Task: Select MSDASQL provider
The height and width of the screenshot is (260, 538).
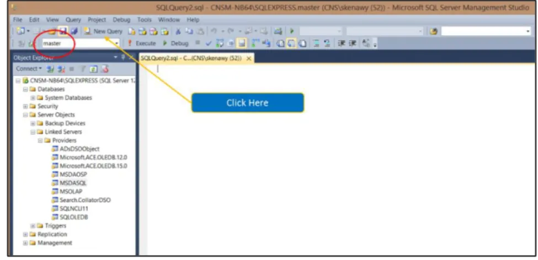Action: [x=73, y=183]
